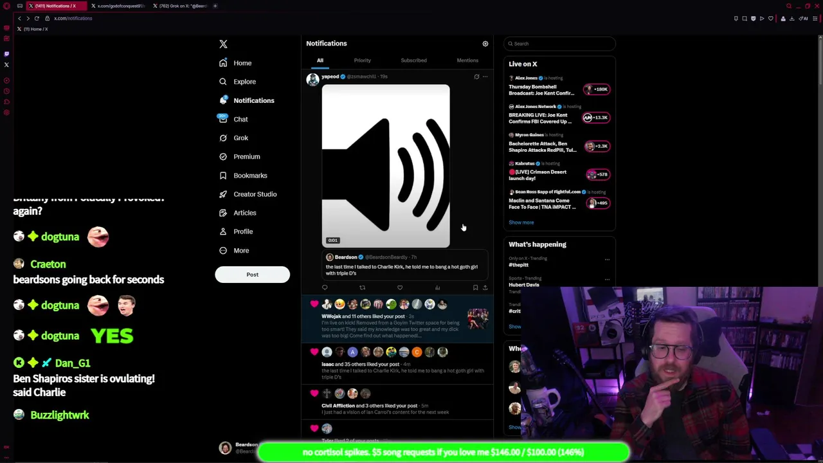
Task: Open Kabrutus Crimson Desert launch stream
Action: [x=559, y=171]
